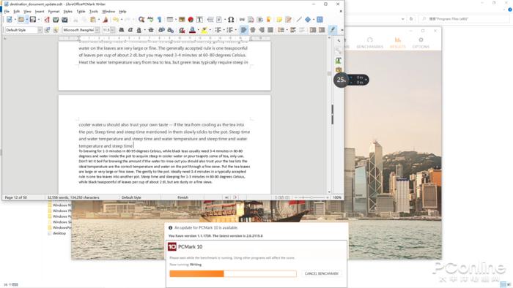Open the Styles sidebar deck T icon
This screenshot has height=288, width=513.
point(339,61)
